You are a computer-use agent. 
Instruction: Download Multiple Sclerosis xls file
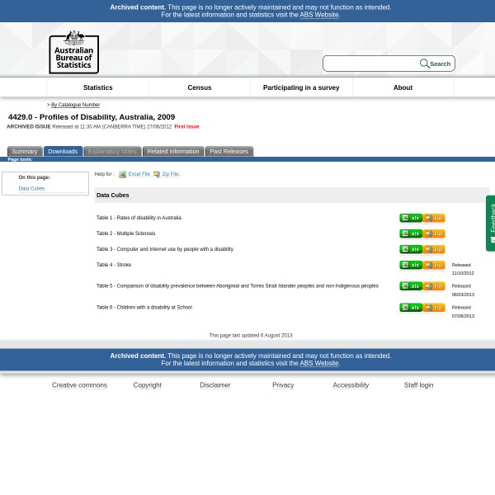tap(410, 233)
